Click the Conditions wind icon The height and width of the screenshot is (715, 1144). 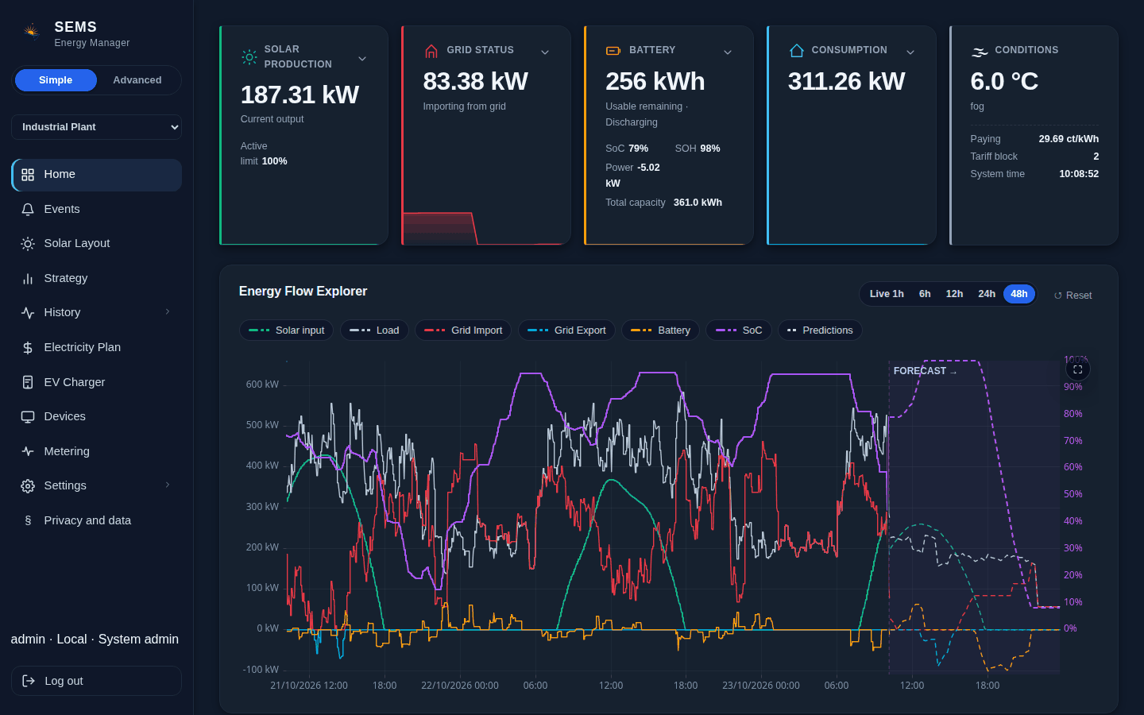click(980, 52)
